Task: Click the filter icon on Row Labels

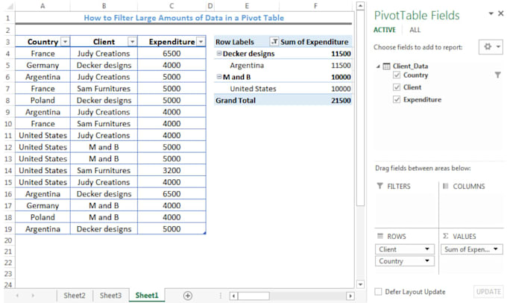Action: (274, 43)
